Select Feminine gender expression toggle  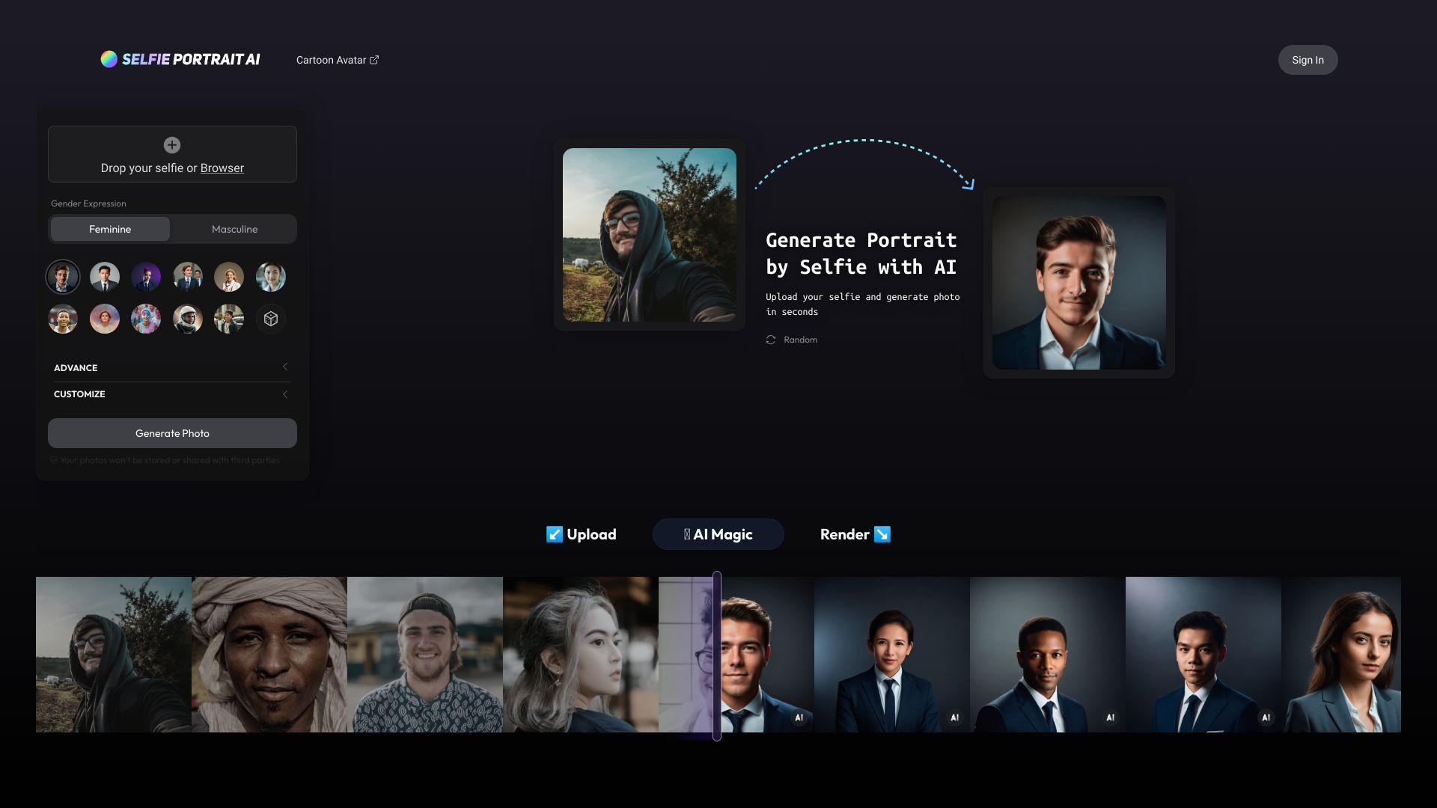click(109, 229)
